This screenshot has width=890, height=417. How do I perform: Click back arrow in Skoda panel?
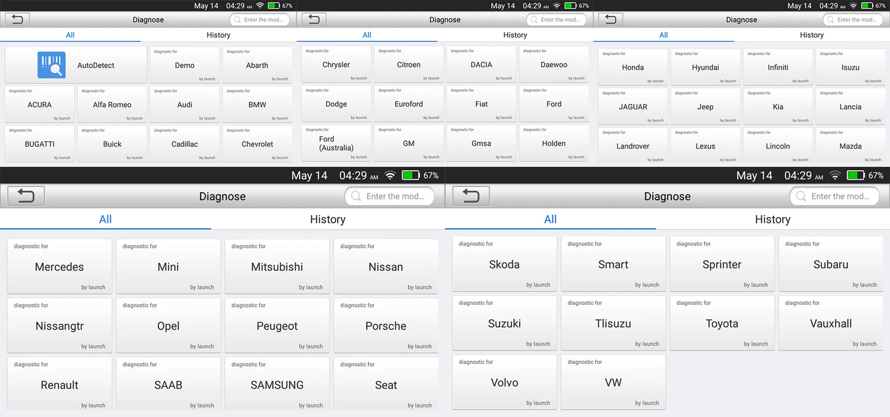[x=471, y=196]
